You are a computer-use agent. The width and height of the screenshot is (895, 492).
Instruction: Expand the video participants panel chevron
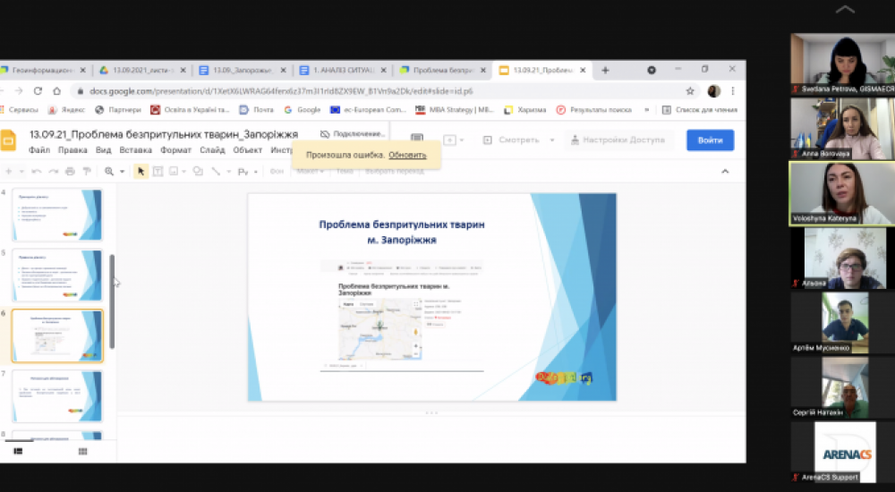click(845, 9)
